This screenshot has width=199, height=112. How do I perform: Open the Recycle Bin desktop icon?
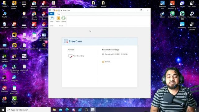click(4, 25)
